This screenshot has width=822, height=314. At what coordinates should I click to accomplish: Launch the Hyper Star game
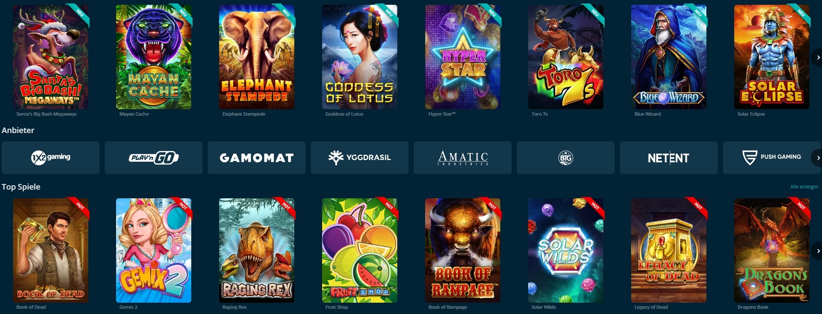(463, 57)
